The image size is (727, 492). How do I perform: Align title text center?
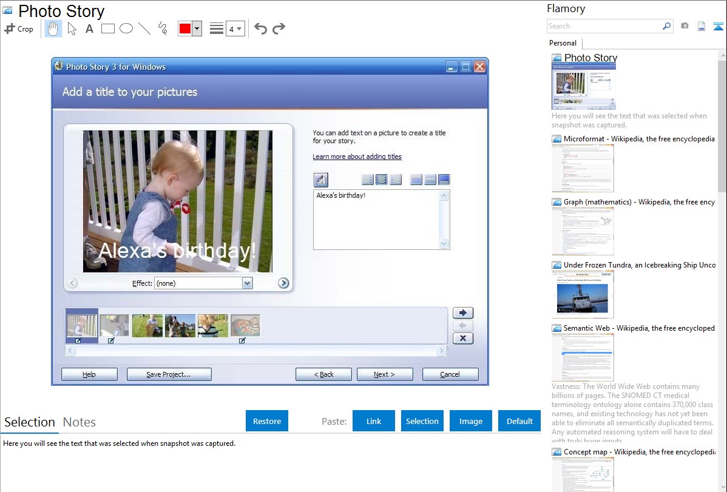click(382, 180)
